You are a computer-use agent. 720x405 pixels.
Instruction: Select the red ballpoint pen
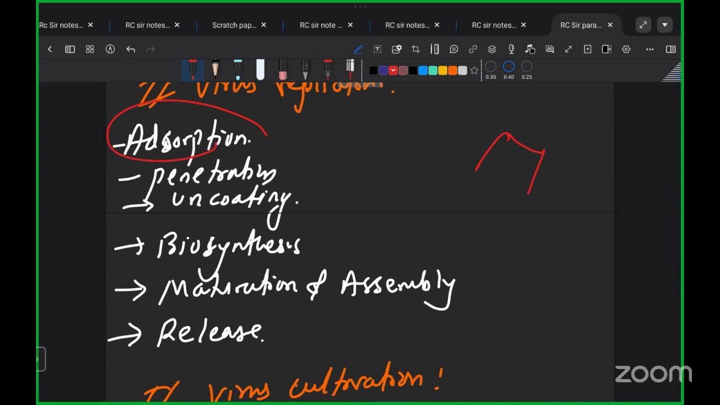[x=328, y=70]
